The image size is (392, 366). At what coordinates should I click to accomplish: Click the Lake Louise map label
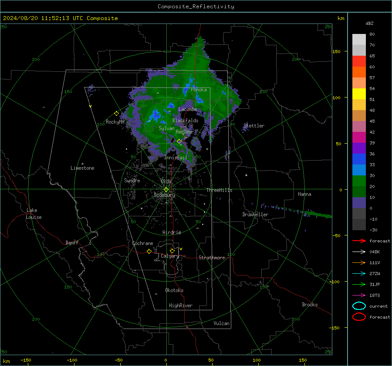(x=34, y=214)
